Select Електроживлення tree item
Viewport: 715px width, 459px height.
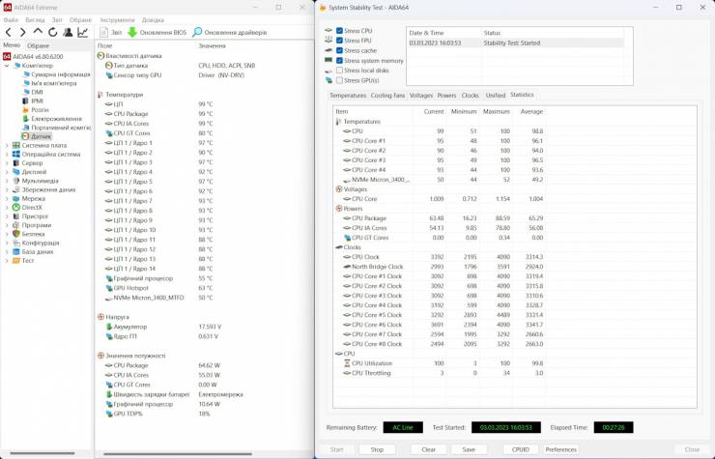point(57,119)
